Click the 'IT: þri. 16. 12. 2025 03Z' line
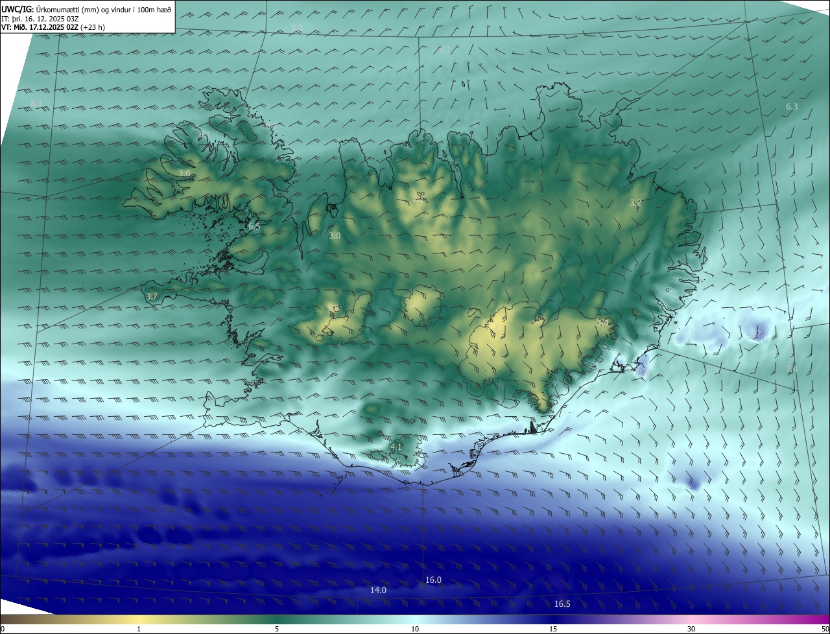This screenshot has width=830, height=634. click(x=39, y=18)
